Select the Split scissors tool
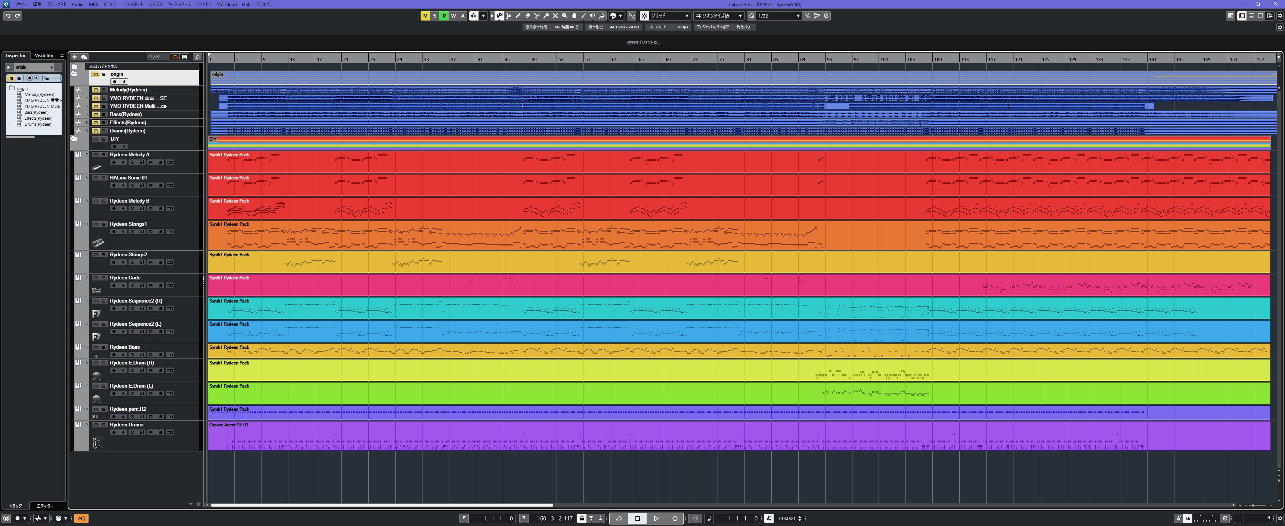This screenshot has height=526, width=1285. pyautogui.click(x=537, y=16)
